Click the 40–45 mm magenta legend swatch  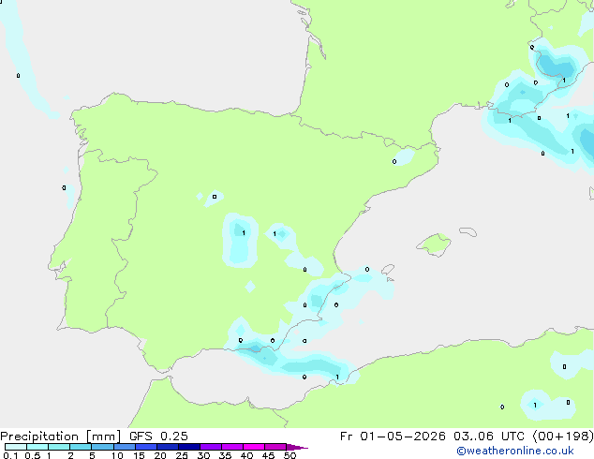pos(254,447)
